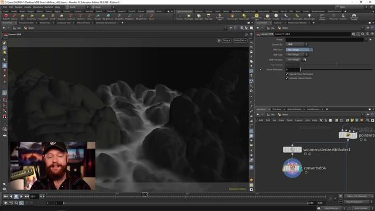Add a new pane tab with plus button
Screen dimensions: 375x211
(x=122, y=23)
